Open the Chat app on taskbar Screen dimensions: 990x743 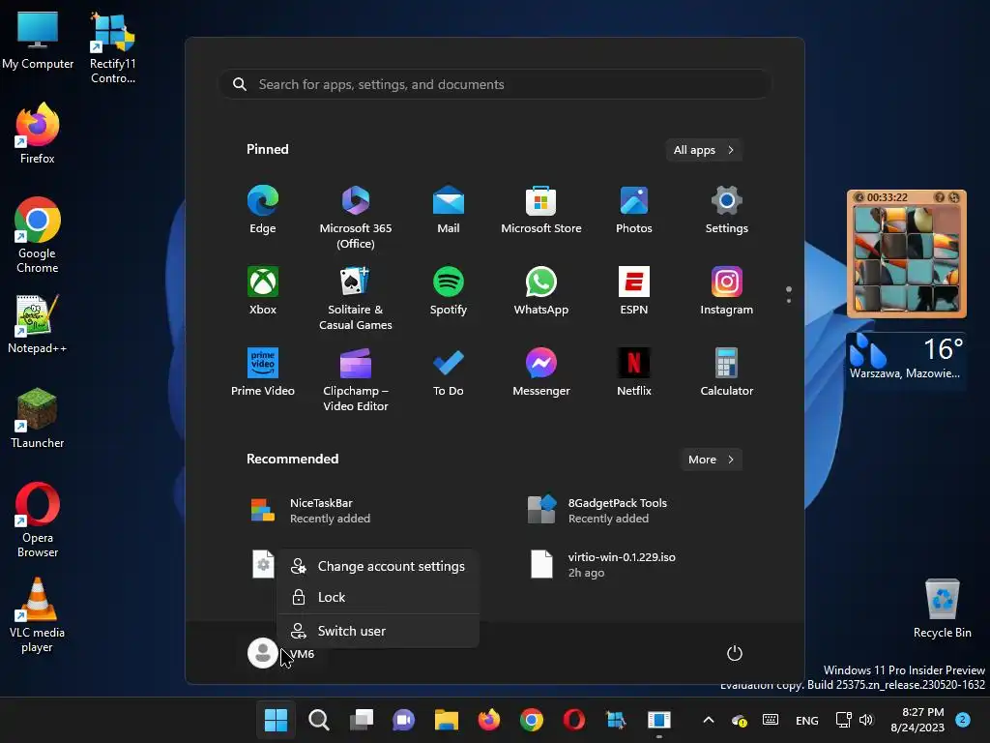coord(403,720)
